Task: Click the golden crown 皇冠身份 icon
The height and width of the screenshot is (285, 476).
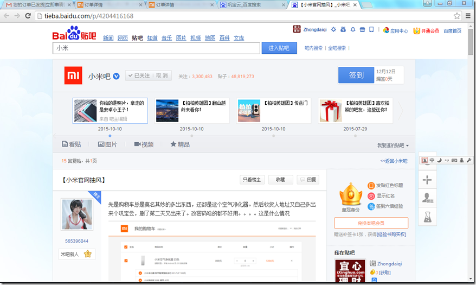Action: (351, 194)
